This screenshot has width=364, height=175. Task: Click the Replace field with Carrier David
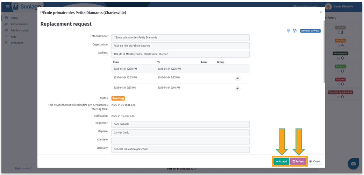pyautogui.click(x=180, y=133)
